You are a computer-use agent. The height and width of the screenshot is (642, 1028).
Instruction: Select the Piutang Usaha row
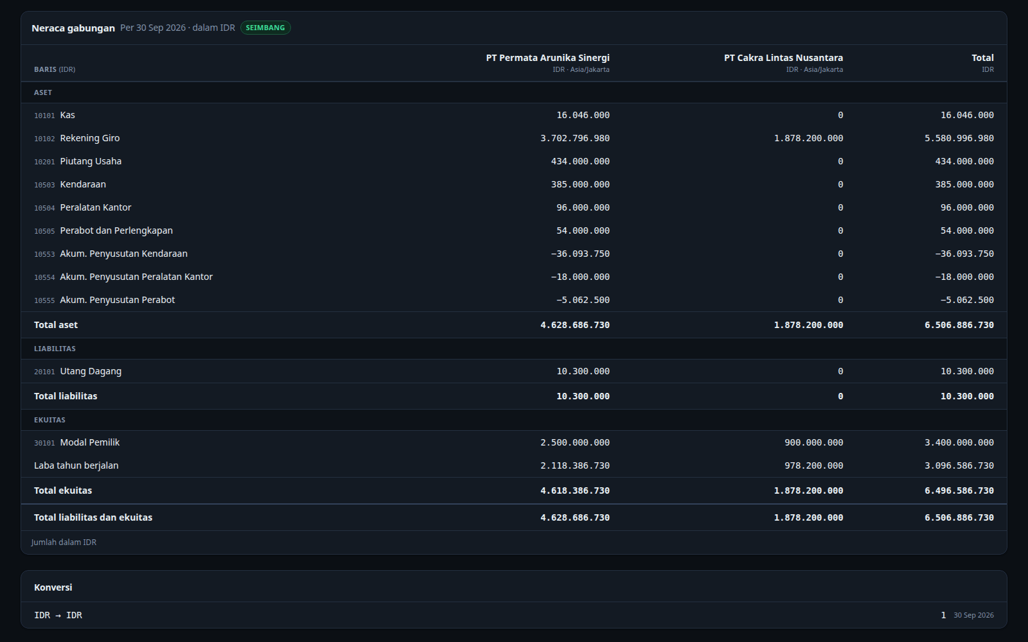tap(514, 161)
